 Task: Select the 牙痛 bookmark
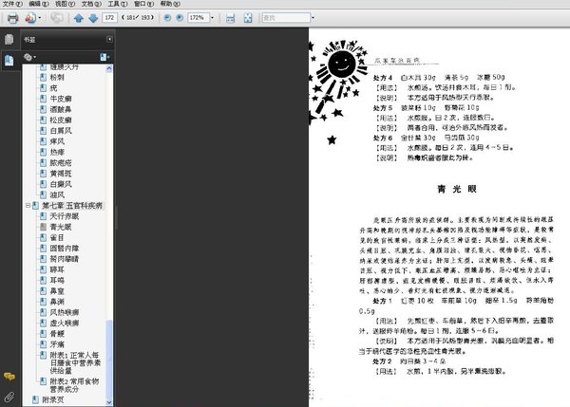click(x=57, y=344)
